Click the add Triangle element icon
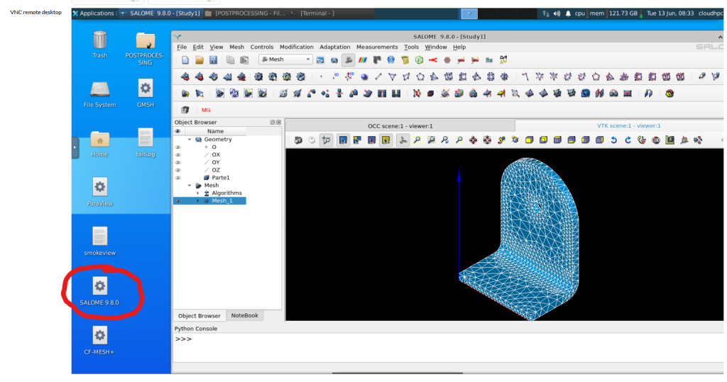 (x=392, y=77)
